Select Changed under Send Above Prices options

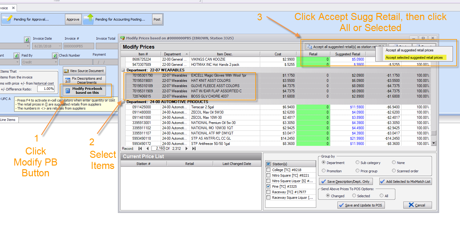(328, 196)
